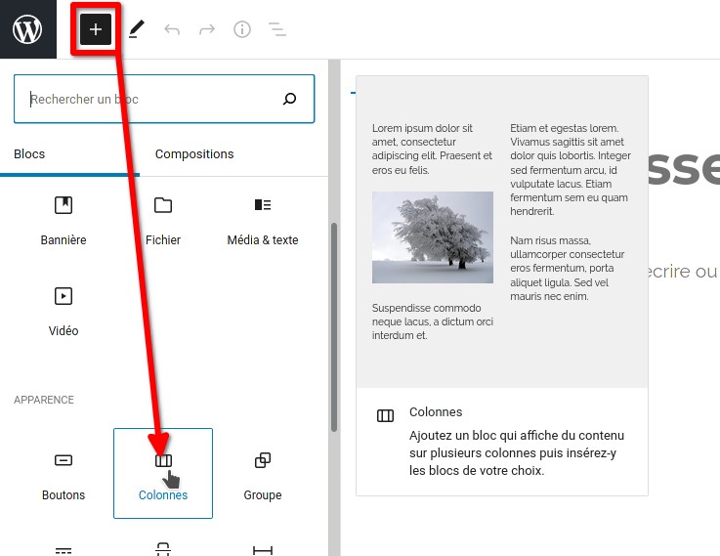720x556 pixels.
Task: Insert the Média & texte block
Action: 262,220
